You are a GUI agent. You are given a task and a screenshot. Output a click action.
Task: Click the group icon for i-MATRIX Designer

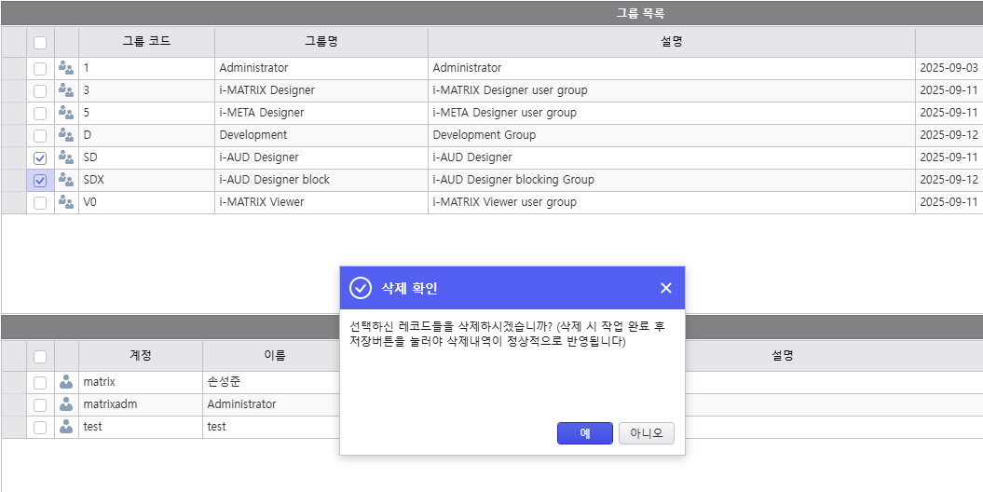pos(66,90)
